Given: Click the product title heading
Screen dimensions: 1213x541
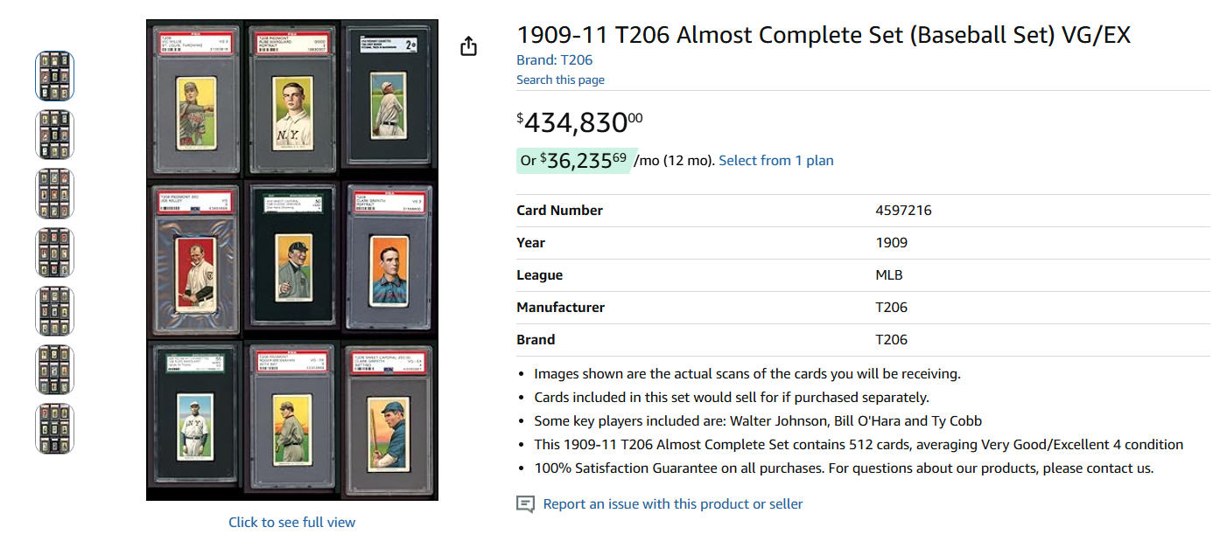Looking at the screenshot, I should click(x=824, y=34).
